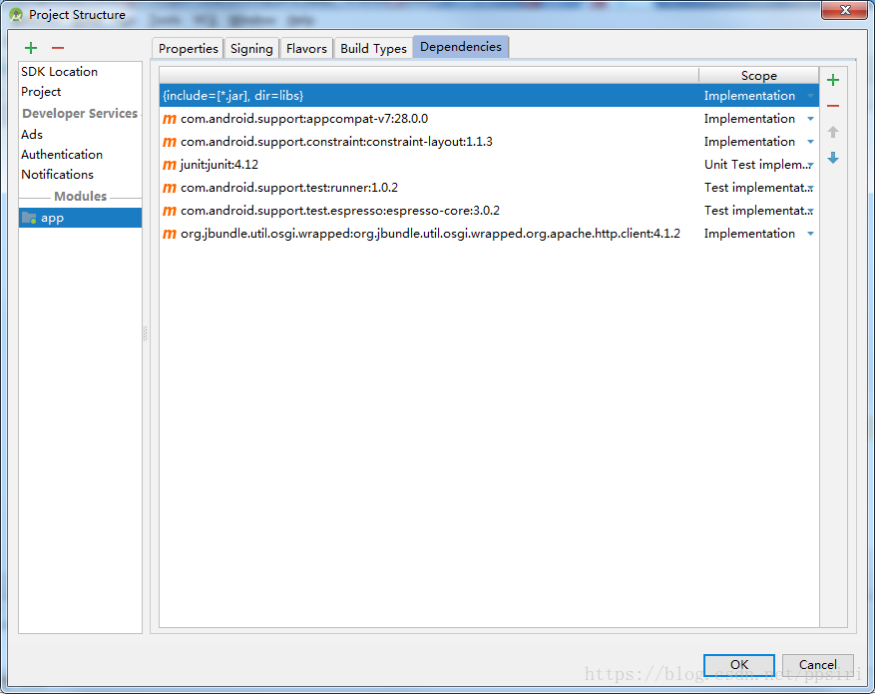Select the app module entry
875x694 pixels.
point(81,218)
